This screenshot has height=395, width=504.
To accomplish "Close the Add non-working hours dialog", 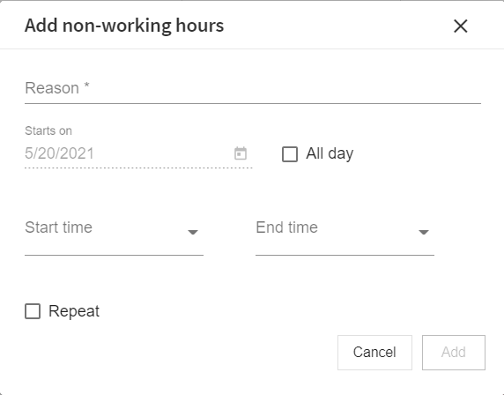I will click(x=460, y=26).
